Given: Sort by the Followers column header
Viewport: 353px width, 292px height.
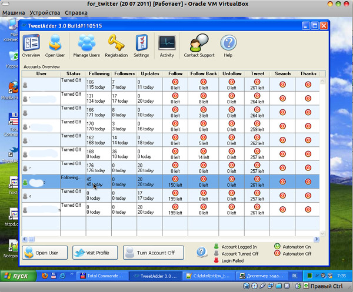Looking at the screenshot, I should 124,73.
